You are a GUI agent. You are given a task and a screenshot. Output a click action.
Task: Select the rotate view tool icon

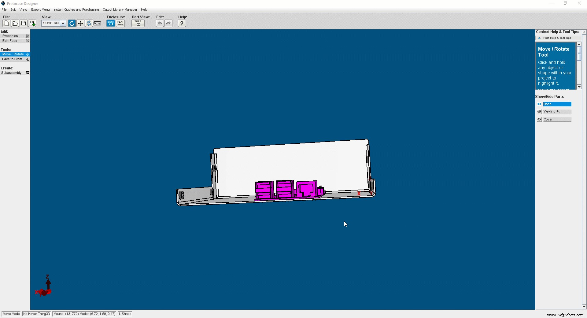point(72,24)
